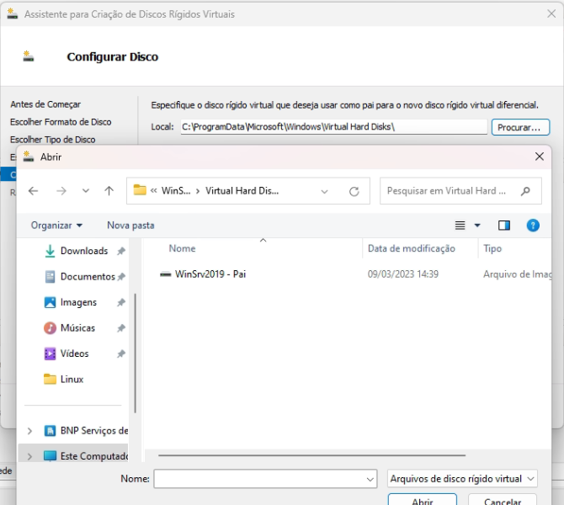564x505 pixels.
Task: Open the file type filter dropdown
Action: pos(462,479)
